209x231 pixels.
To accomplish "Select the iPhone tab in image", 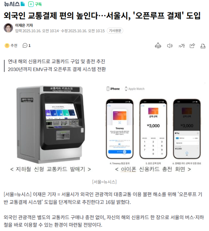I will click(113, 89).
